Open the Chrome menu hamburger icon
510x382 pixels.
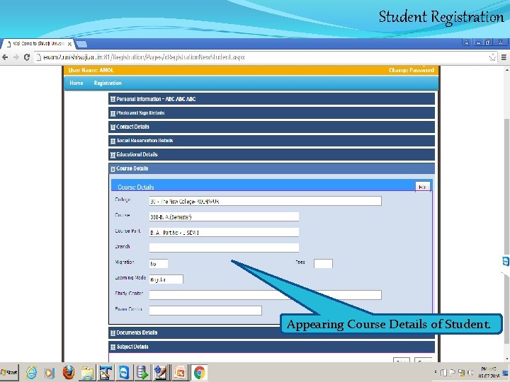pos(504,57)
